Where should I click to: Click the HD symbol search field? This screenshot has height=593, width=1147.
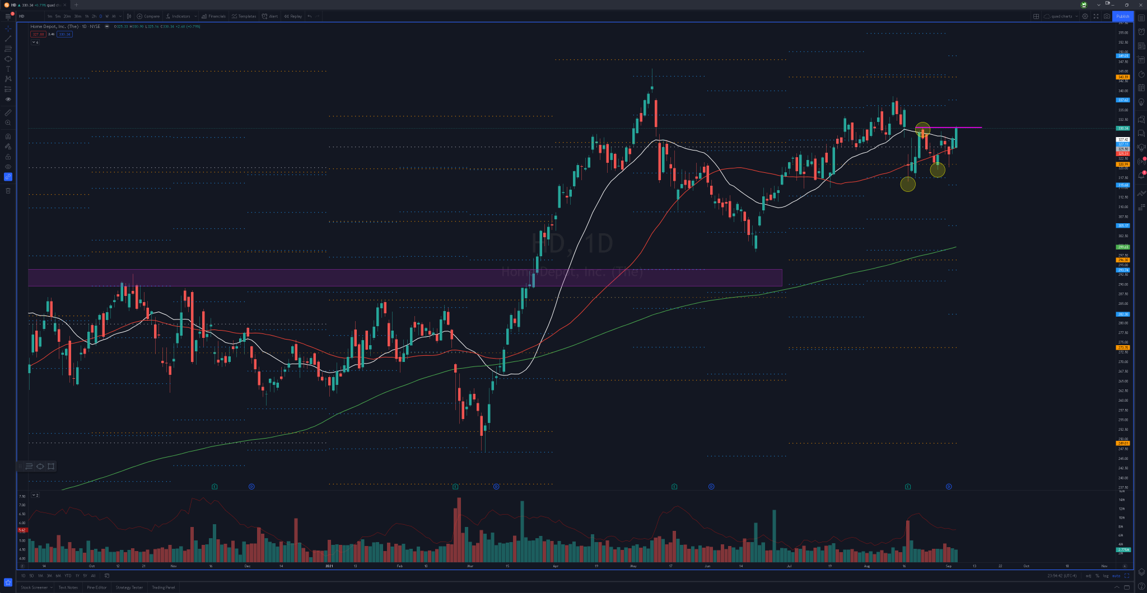click(31, 16)
